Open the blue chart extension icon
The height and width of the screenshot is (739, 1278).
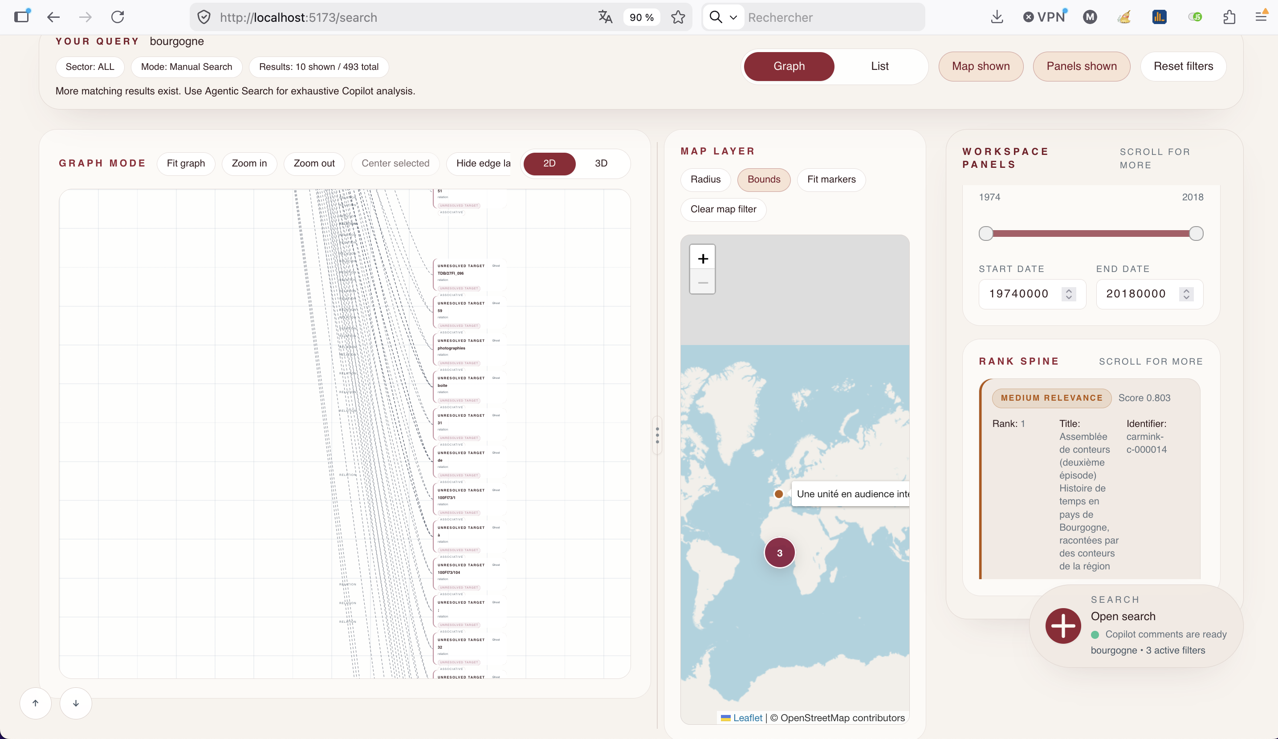1159,17
